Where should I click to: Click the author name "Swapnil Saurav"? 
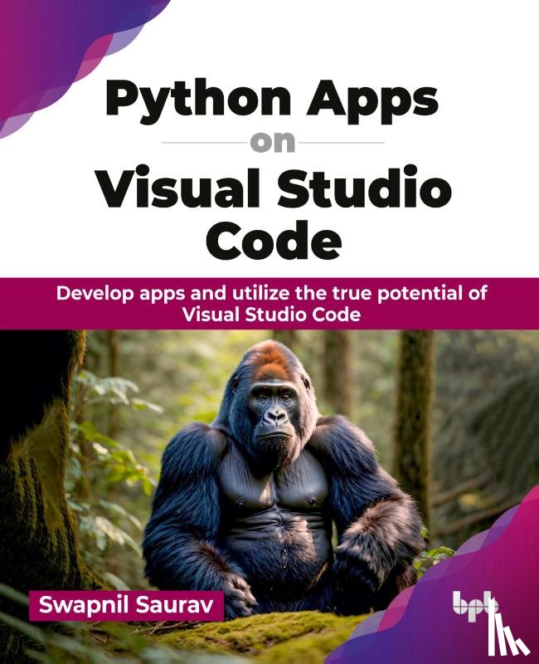click(x=126, y=605)
